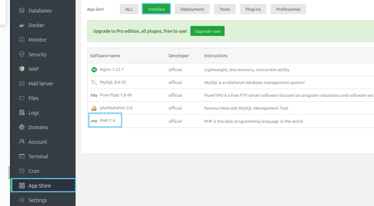
Task: Click the PHP logo icon
Action: 94,121
